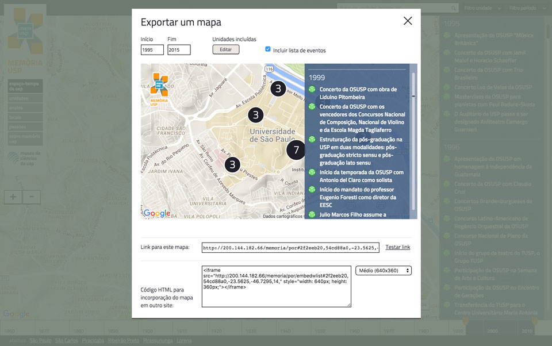Click the Memória USP logo in map preview
The width and height of the screenshot is (552, 346).
point(159,89)
